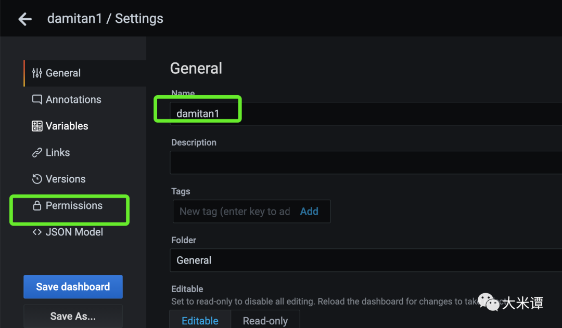
Task: Click the Versions history icon
Action: (37, 179)
